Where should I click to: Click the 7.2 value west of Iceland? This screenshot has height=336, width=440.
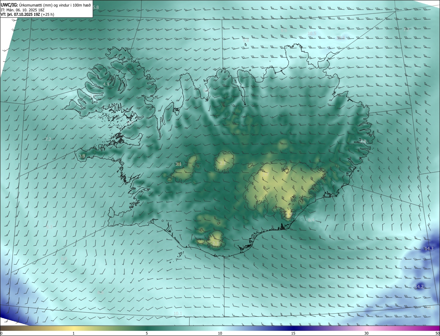[48, 139]
